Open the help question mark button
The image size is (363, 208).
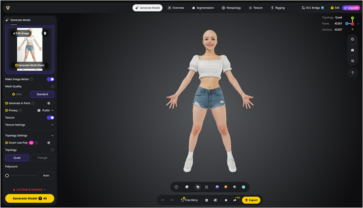352,73
